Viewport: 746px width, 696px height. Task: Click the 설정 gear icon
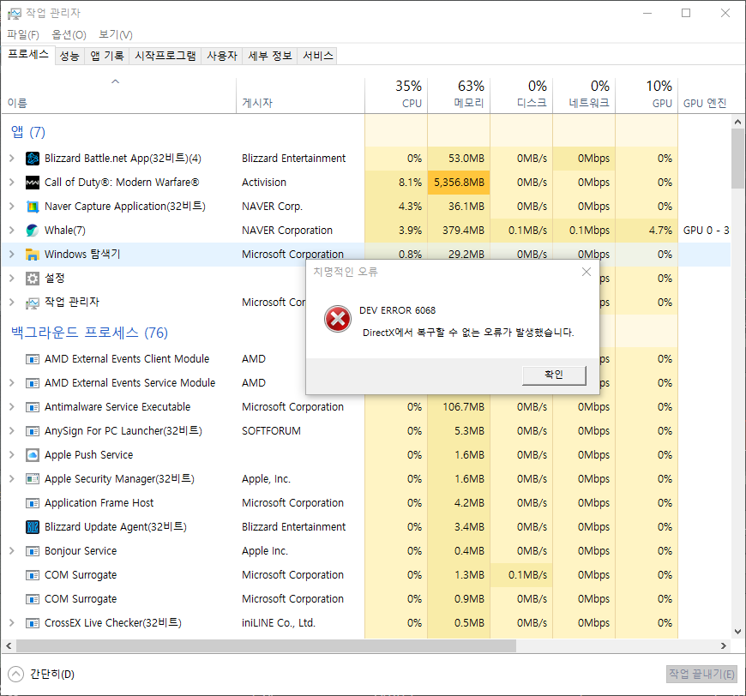point(33,279)
